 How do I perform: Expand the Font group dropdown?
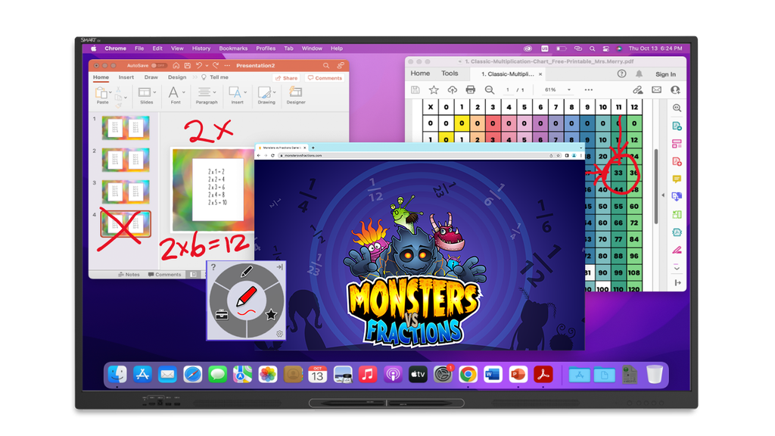coord(184,92)
